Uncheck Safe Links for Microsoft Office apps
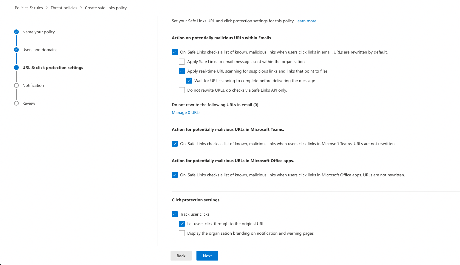This screenshot has height=265, width=460. [x=175, y=175]
